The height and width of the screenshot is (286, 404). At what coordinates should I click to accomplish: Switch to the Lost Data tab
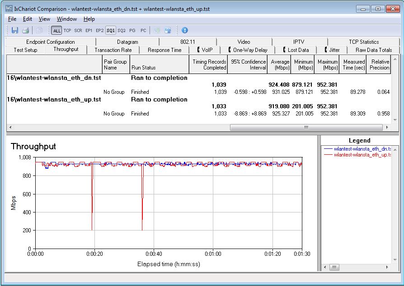click(x=296, y=50)
